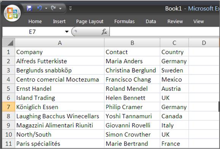220x149 pixels.
Task: Open the Name Box dropdown arrow
Action: (x=67, y=32)
